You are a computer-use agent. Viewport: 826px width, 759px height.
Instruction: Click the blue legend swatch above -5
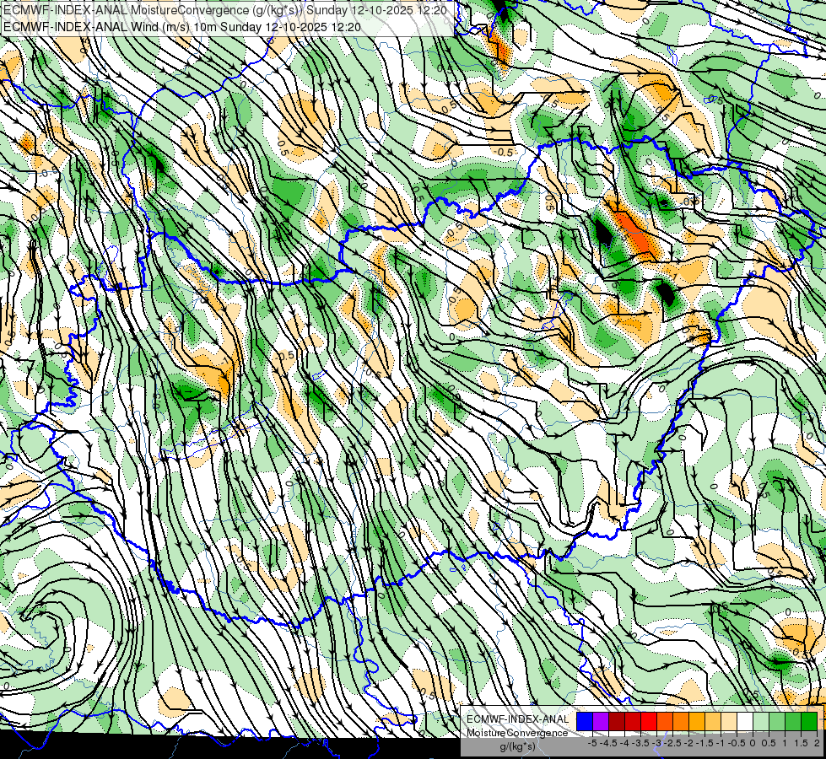point(585,721)
